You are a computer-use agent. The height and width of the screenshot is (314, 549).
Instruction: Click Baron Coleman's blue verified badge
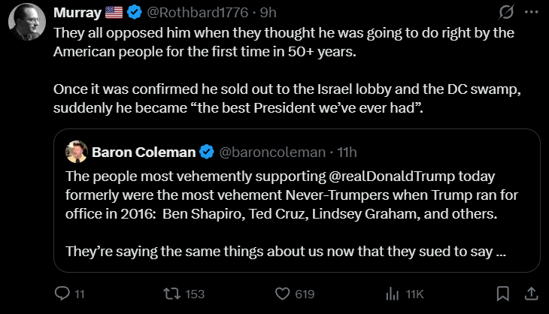(x=207, y=152)
